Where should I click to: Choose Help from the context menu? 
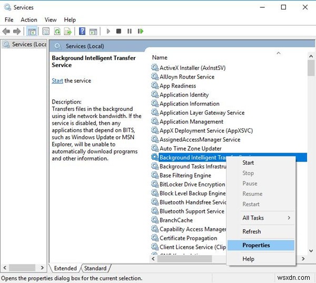[261, 259]
